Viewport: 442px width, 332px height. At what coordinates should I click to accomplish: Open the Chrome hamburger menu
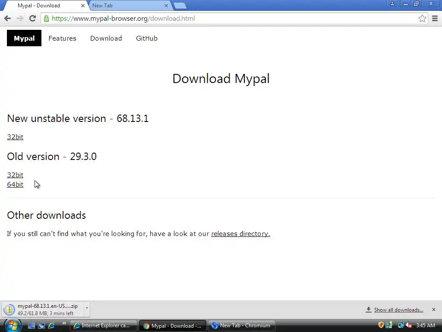click(435, 19)
